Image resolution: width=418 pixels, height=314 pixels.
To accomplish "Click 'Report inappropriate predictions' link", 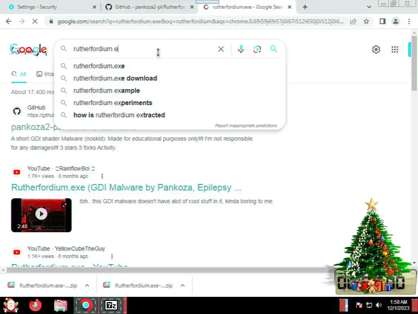I will pyautogui.click(x=246, y=126).
